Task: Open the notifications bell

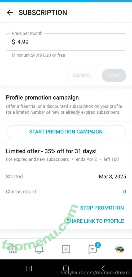Action: (x=39, y=249)
